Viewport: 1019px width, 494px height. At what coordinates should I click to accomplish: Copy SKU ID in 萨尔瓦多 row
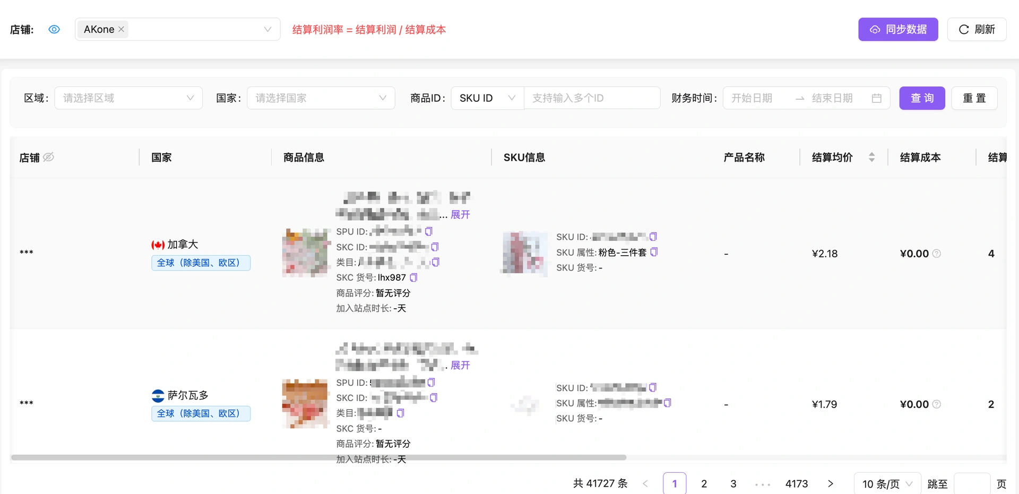click(x=653, y=387)
